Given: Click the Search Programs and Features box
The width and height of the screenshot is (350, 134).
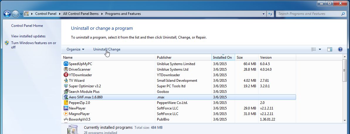Looking at the screenshot, I should click(308, 14).
